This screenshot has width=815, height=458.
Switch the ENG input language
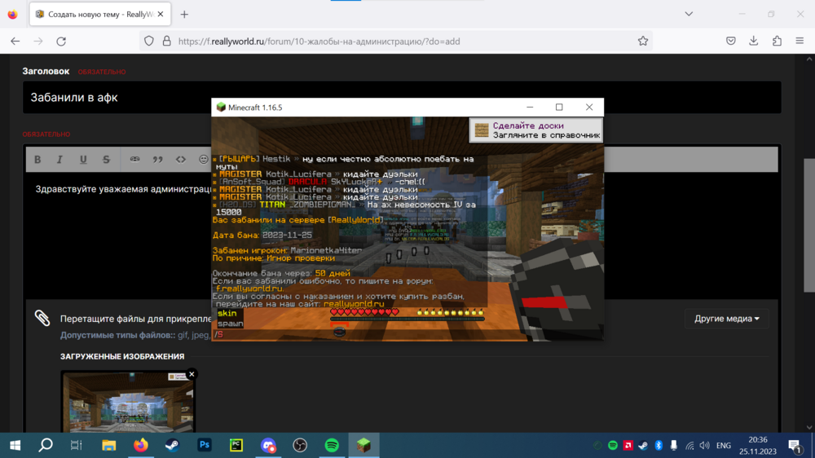click(724, 446)
